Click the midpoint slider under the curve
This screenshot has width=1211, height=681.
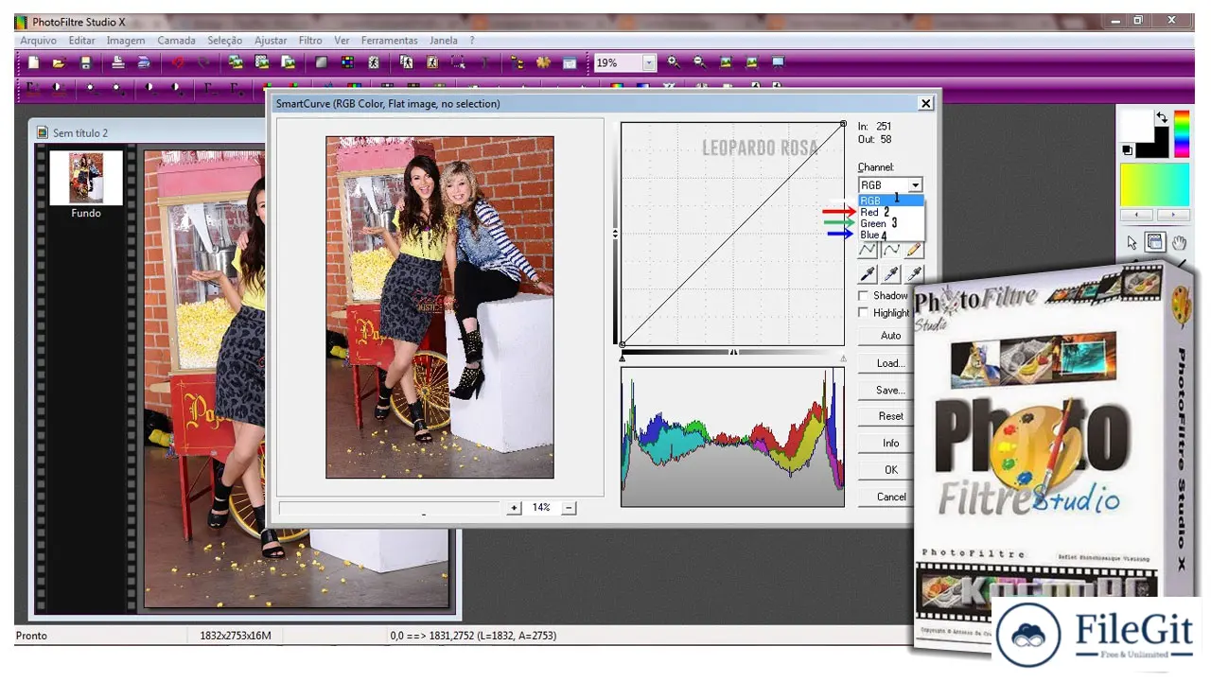pos(733,353)
